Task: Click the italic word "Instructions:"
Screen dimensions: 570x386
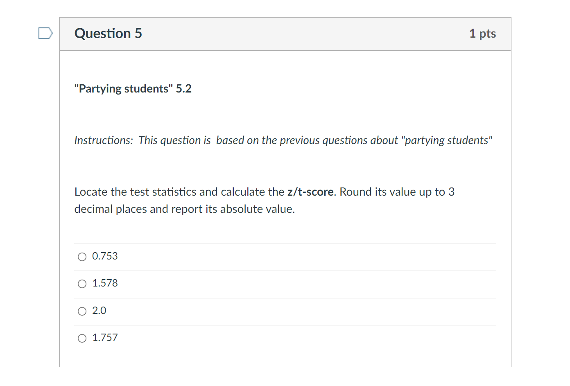Action: tap(104, 140)
